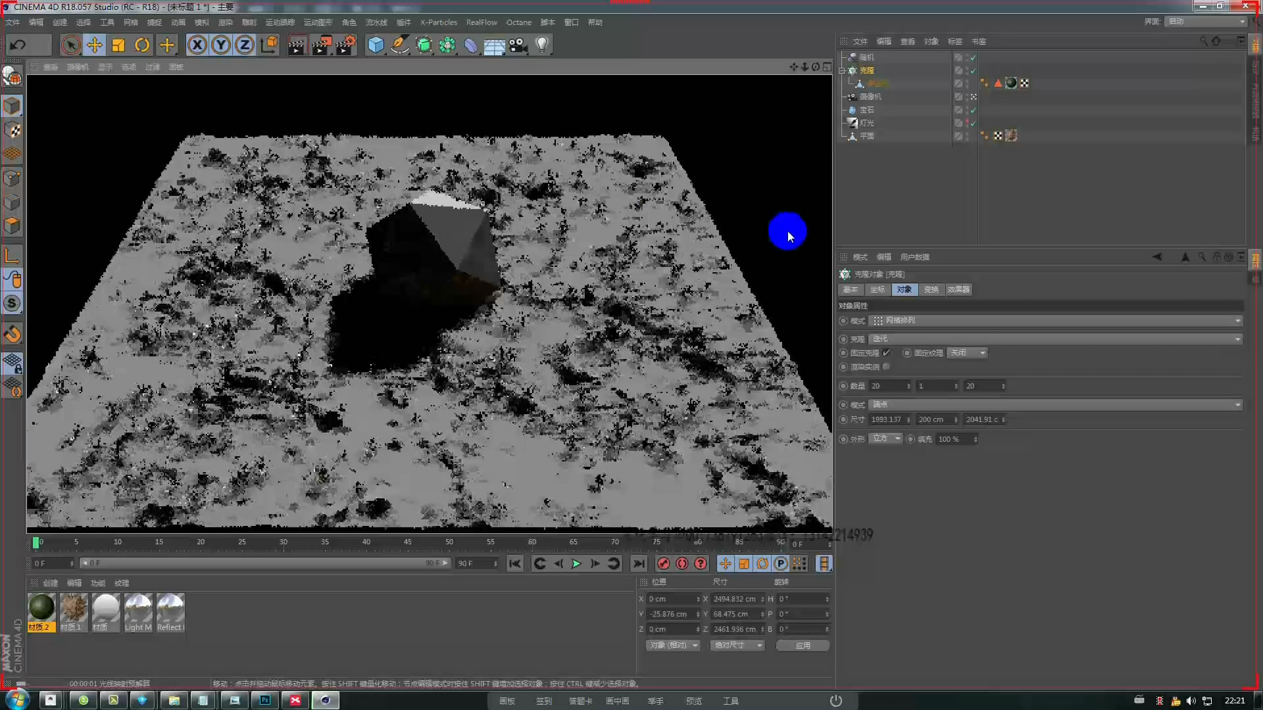1263x710 pixels.
Task: Click the Light bulb object icon
Action: pyautogui.click(x=541, y=45)
